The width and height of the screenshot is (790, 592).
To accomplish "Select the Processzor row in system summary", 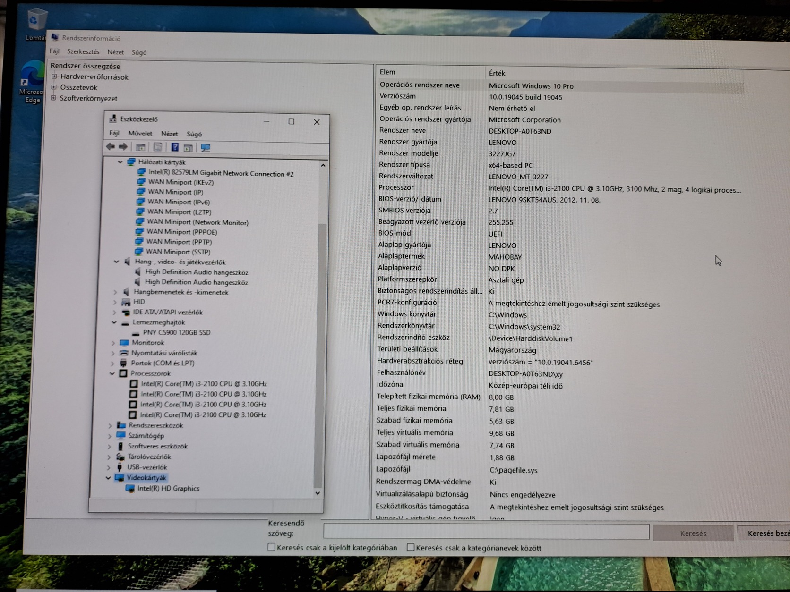I will pyautogui.click(x=559, y=188).
